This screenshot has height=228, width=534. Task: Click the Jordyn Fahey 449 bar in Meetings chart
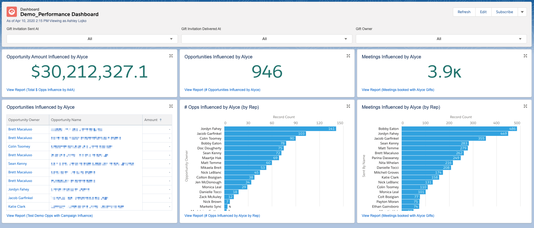[x=455, y=134]
